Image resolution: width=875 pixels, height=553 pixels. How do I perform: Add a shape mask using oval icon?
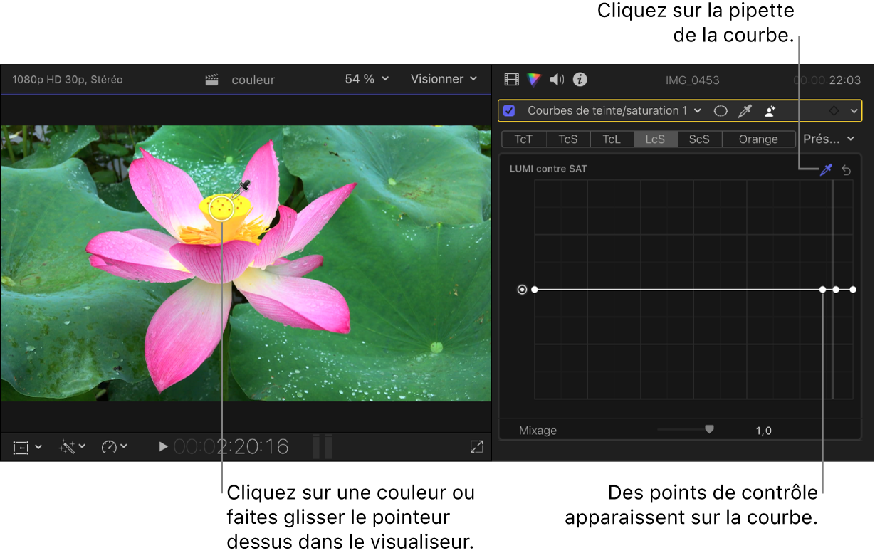point(721,111)
